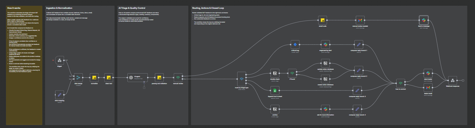The width and height of the screenshot is (475, 128).
Task: Add a tool below the AI agent
Action: point(144,88)
